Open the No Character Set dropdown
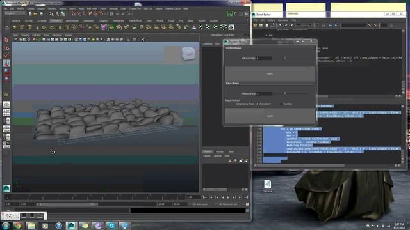The width and height of the screenshot is (410, 230). click(228, 204)
